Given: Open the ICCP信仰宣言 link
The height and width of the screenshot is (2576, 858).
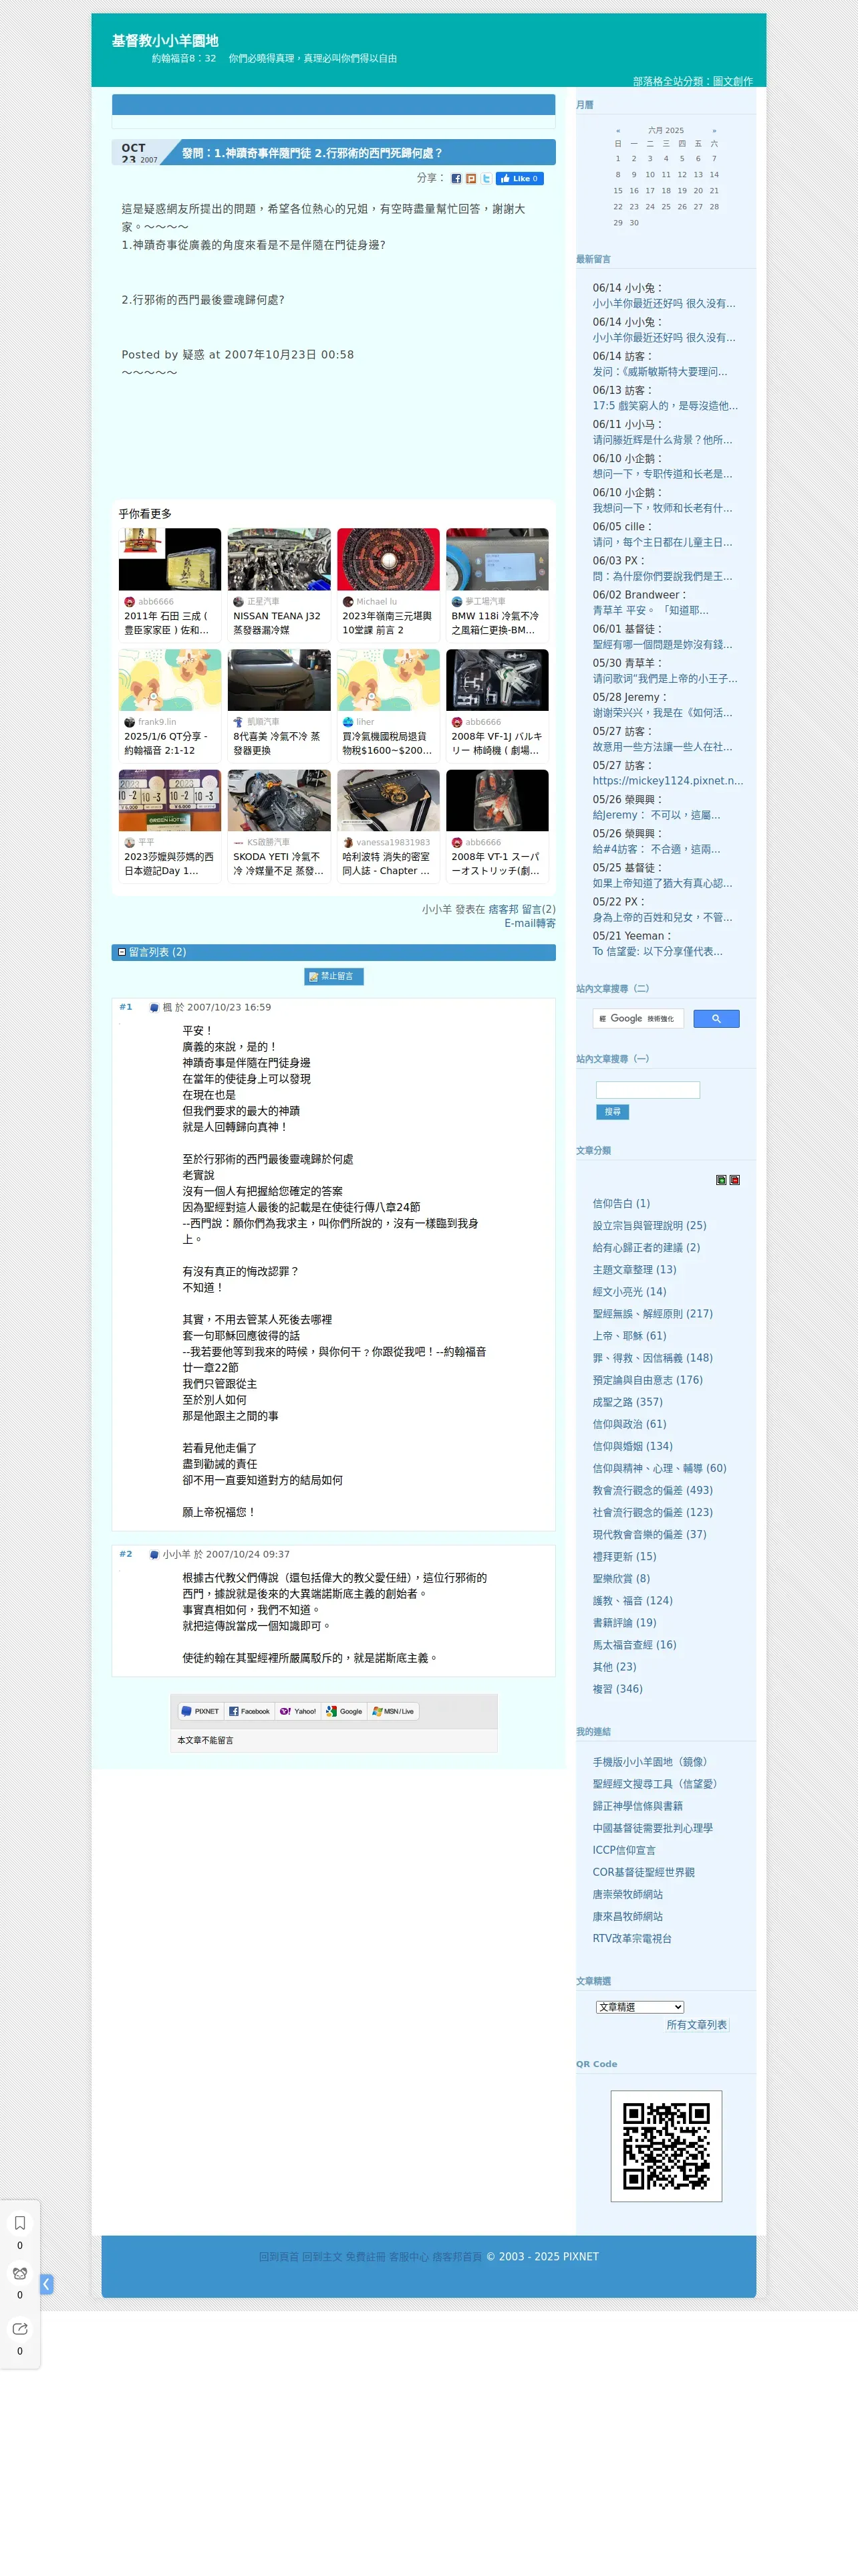Looking at the screenshot, I should pos(624,1850).
